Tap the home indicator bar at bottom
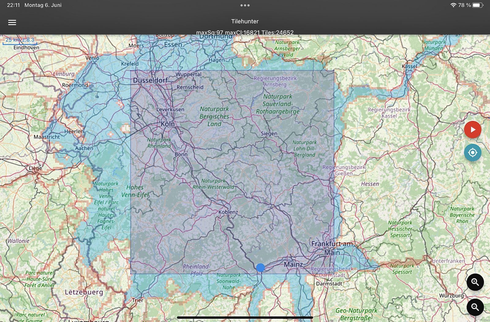The width and height of the screenshot is (490, 322). pyautogui.click(x=245, y=317)
